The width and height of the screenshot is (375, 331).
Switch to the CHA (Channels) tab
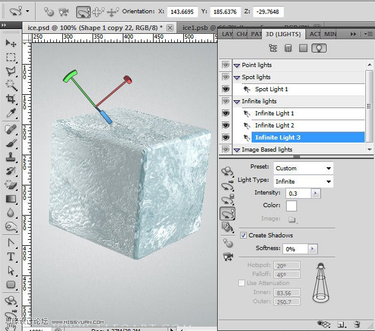[x=242, y=34]
